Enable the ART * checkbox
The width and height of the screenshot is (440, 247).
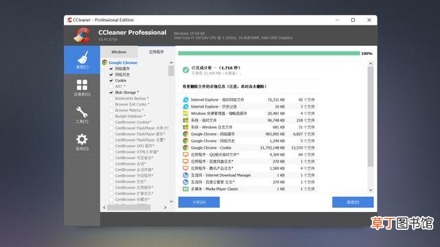coord(111,86)
